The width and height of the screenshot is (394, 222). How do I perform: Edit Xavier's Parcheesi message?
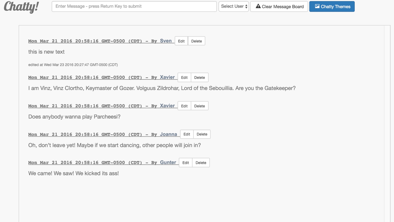pos(184,106)
